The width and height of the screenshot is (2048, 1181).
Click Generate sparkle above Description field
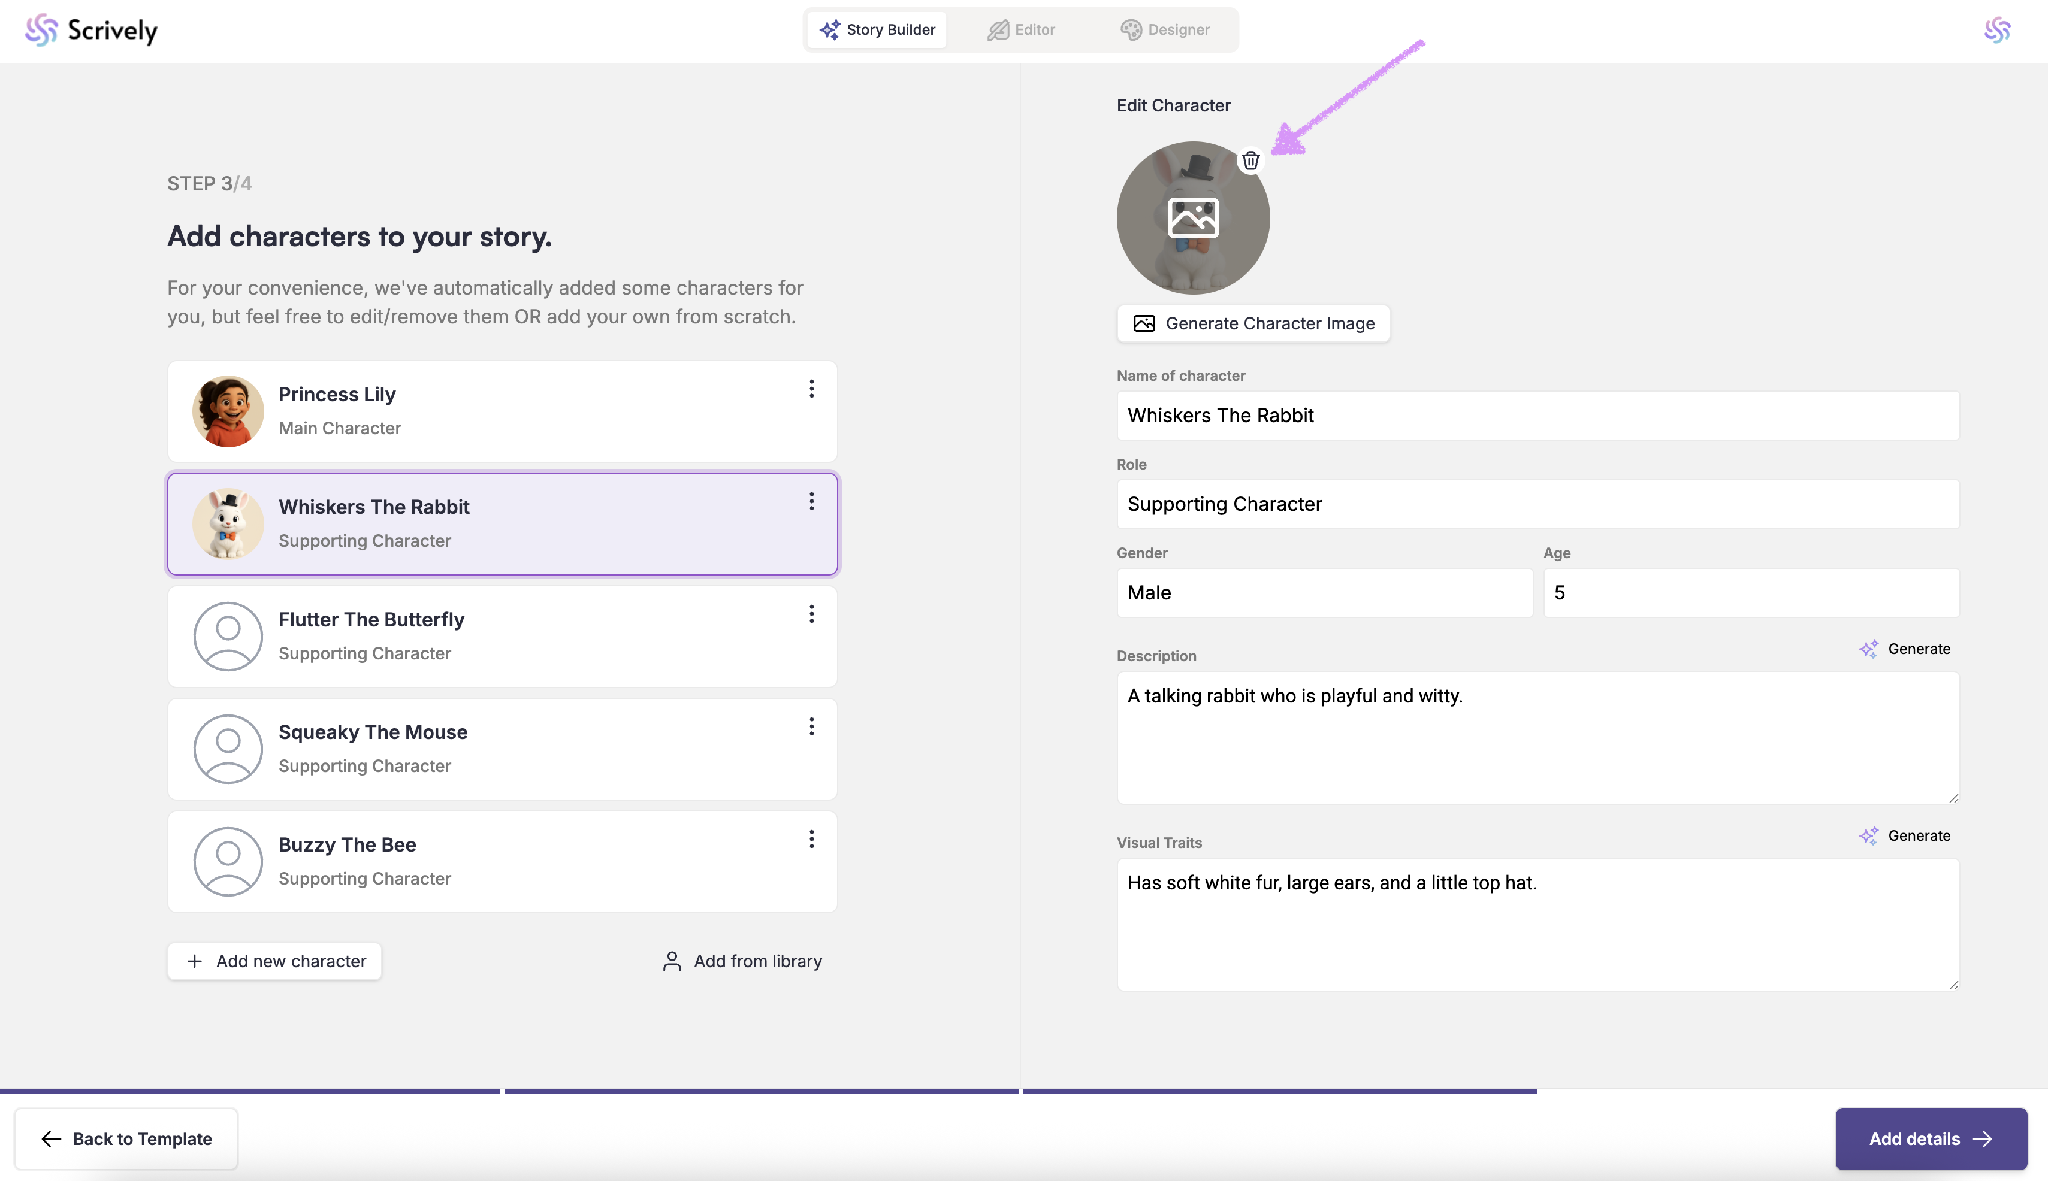coord(1904,649)
